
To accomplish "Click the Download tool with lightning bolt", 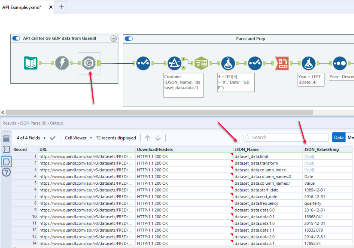I will [x=62, y=63].
